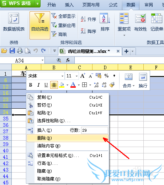Click Wrap text (换行) button
The image size is (164, 185).
143,81
